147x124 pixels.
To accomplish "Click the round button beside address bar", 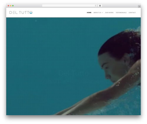I will [100, 6].
